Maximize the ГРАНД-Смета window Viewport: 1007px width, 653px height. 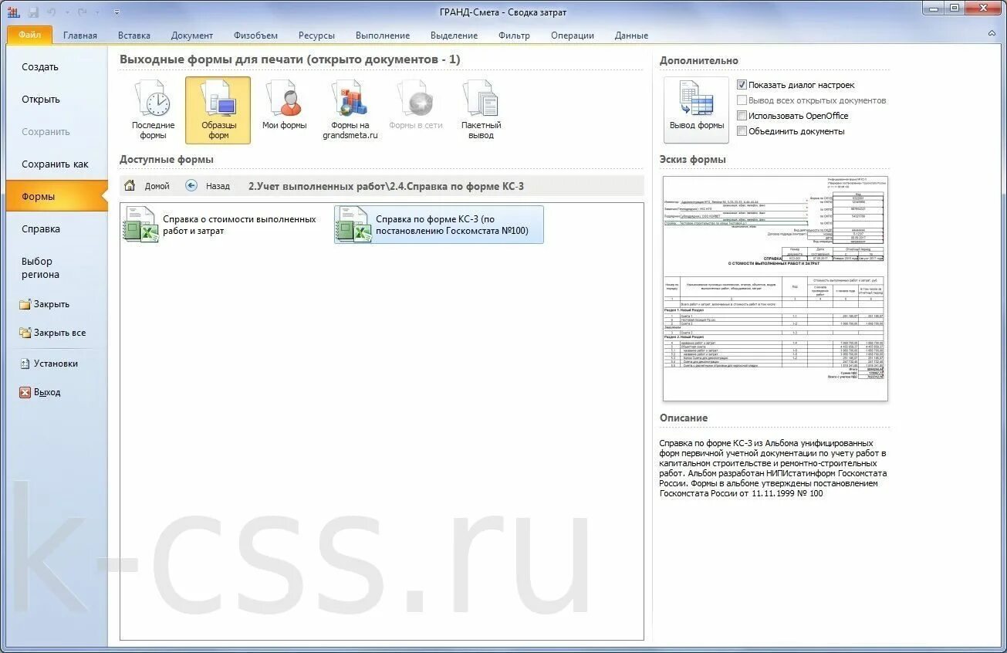(955, 8)
